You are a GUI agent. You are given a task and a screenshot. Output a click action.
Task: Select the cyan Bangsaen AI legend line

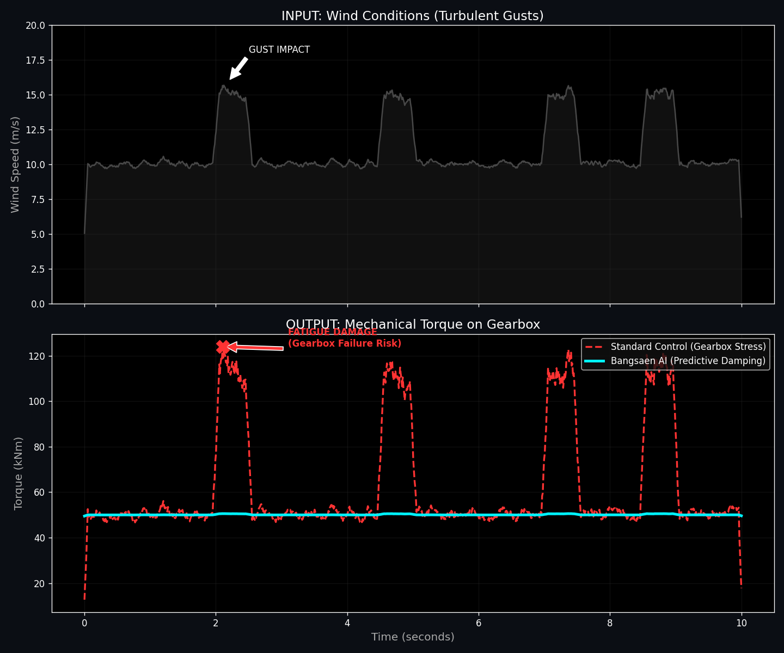pyautogui.click(x=596, y=361)
